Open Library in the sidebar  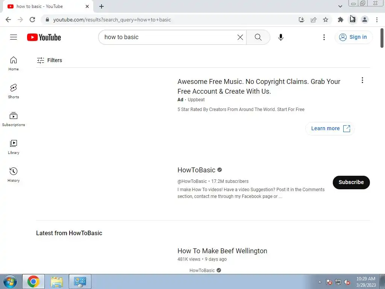tap(14, 147)
